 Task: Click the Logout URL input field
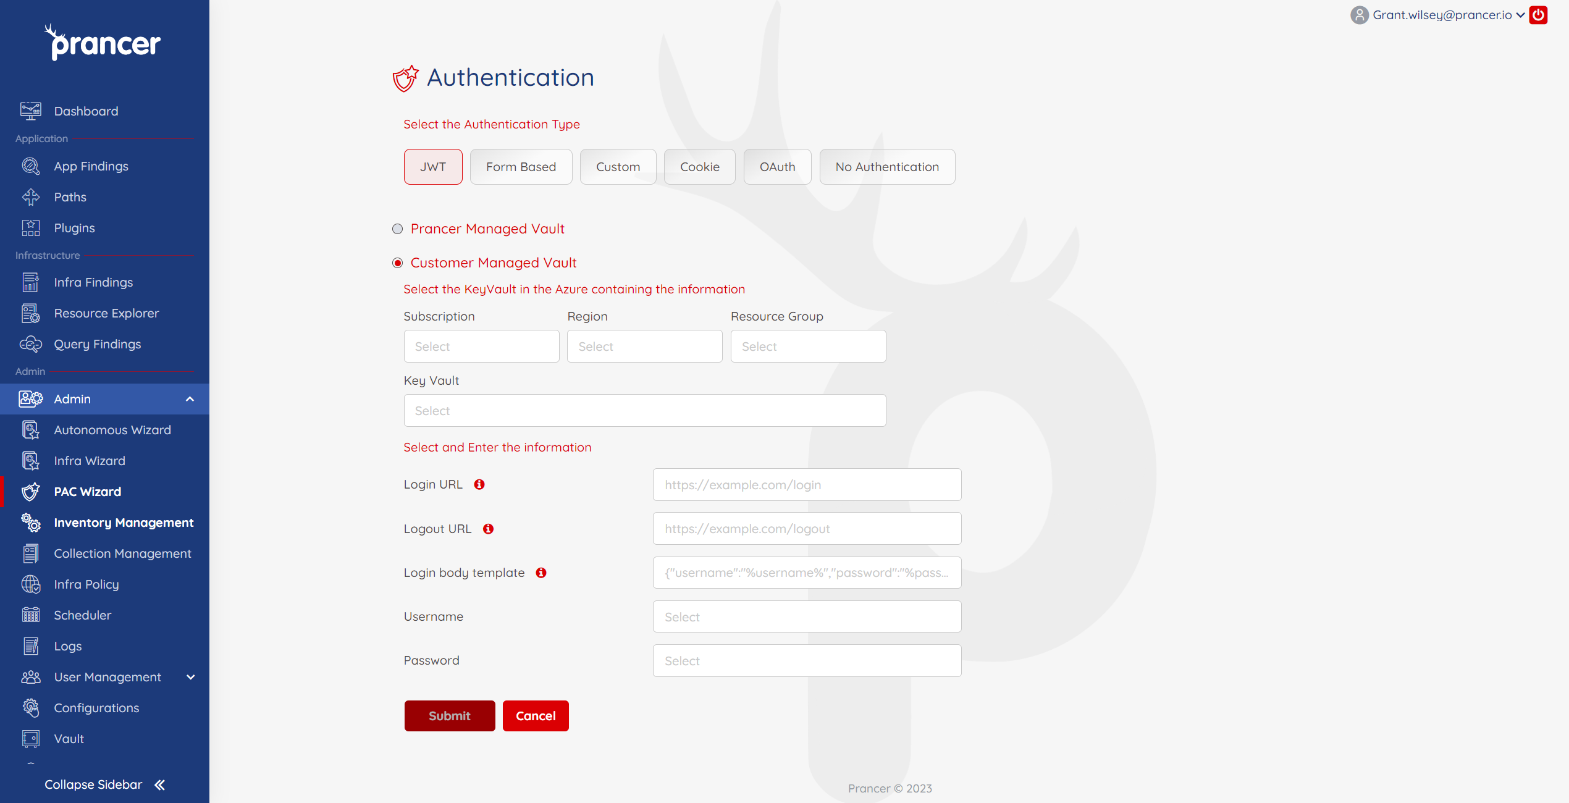(807, 528)
